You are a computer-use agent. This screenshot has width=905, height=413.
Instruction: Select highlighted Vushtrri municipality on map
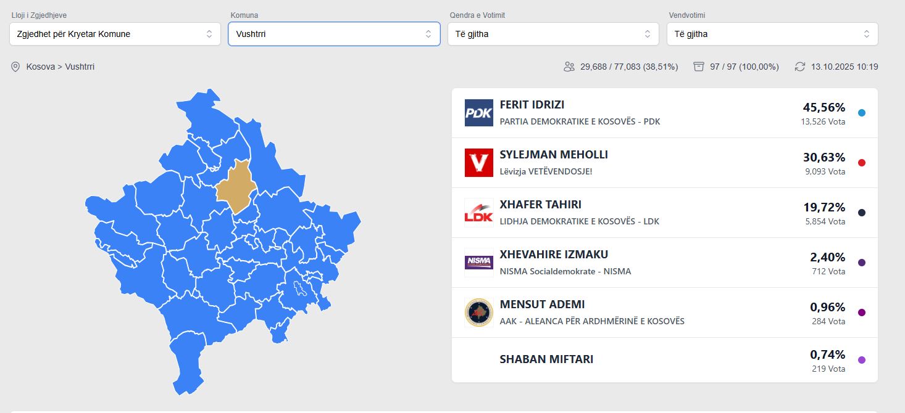(235, 186)
